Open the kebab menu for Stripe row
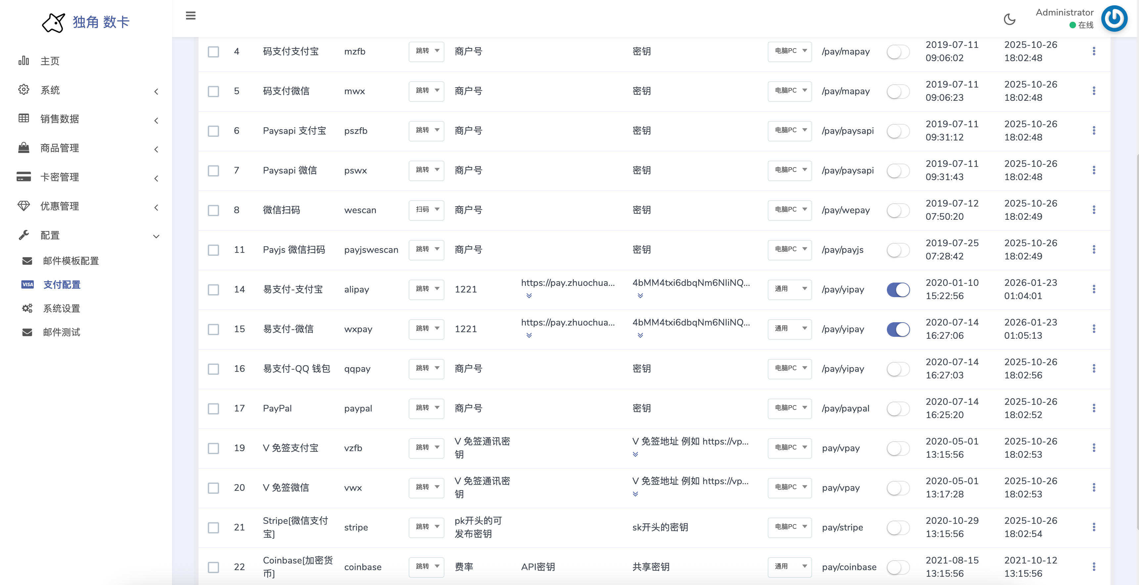 pyautogui.click(x=1094, y=527)
